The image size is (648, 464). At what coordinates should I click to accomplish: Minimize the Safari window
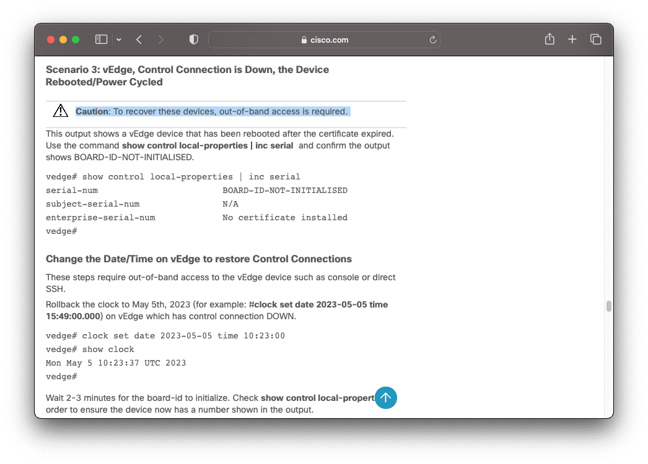pos(63,40)
